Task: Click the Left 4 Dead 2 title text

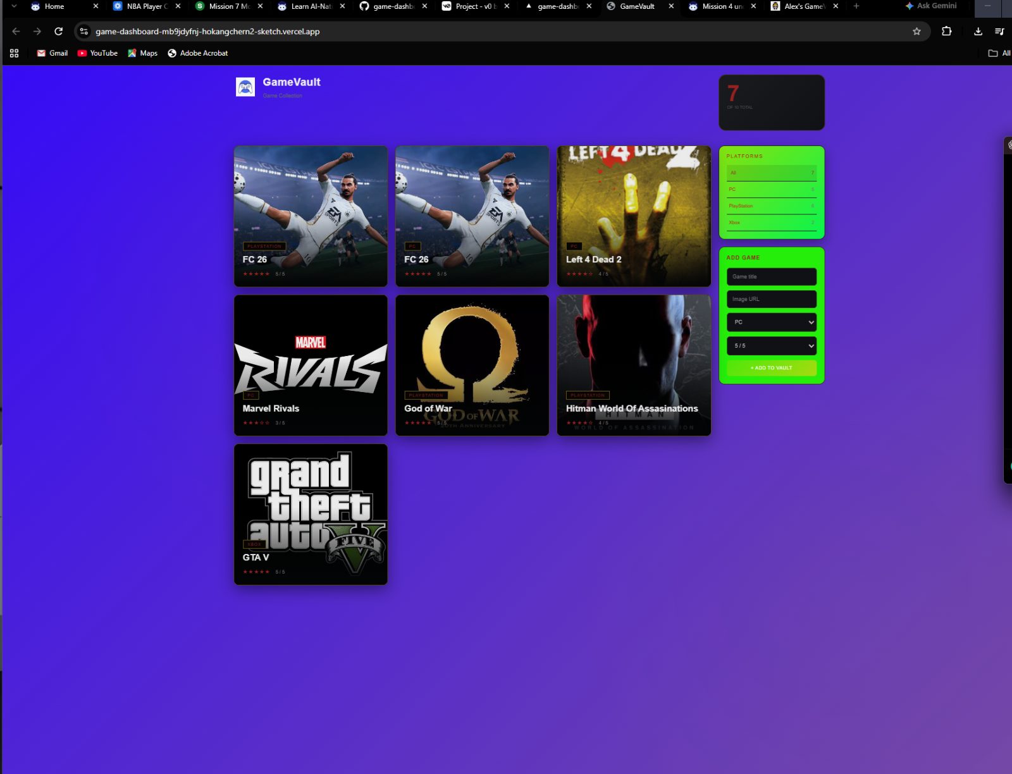Action: (x=593, y=259)
